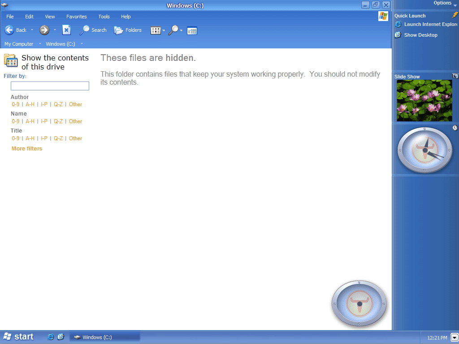The image size is (459, 344).
Task: Click the small clock icon above sidebar clock
Action: 455,128
